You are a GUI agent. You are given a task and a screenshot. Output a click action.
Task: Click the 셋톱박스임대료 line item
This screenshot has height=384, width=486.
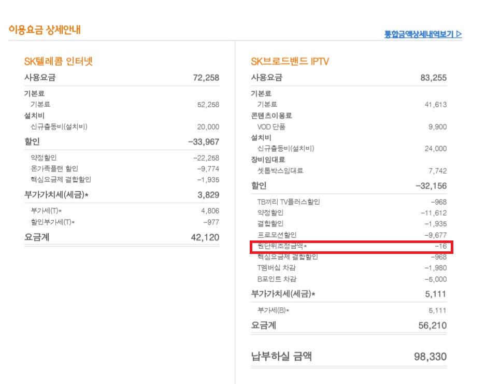click(280, 170)
